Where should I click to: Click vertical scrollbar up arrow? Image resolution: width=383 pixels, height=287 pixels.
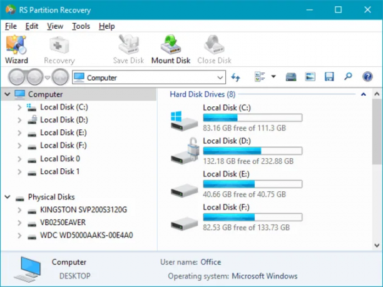[377, 94]
